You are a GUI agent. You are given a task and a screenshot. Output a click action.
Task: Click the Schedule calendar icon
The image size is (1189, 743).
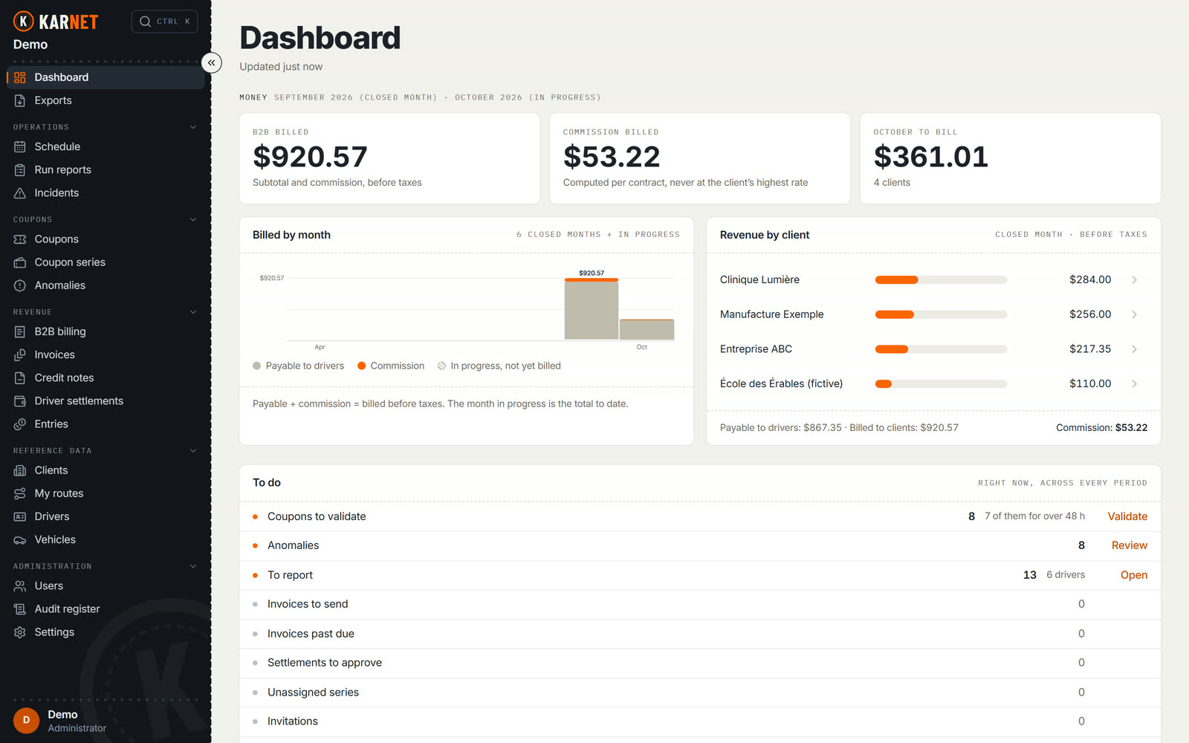tap(20, 146)
